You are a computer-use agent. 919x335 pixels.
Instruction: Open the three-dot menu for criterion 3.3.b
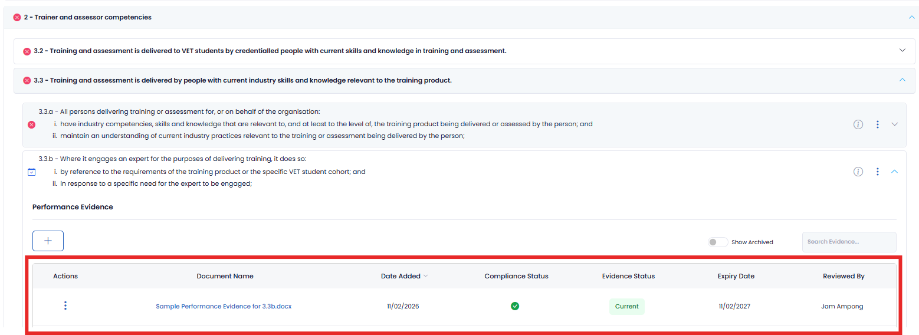click(x=878, y=172)
